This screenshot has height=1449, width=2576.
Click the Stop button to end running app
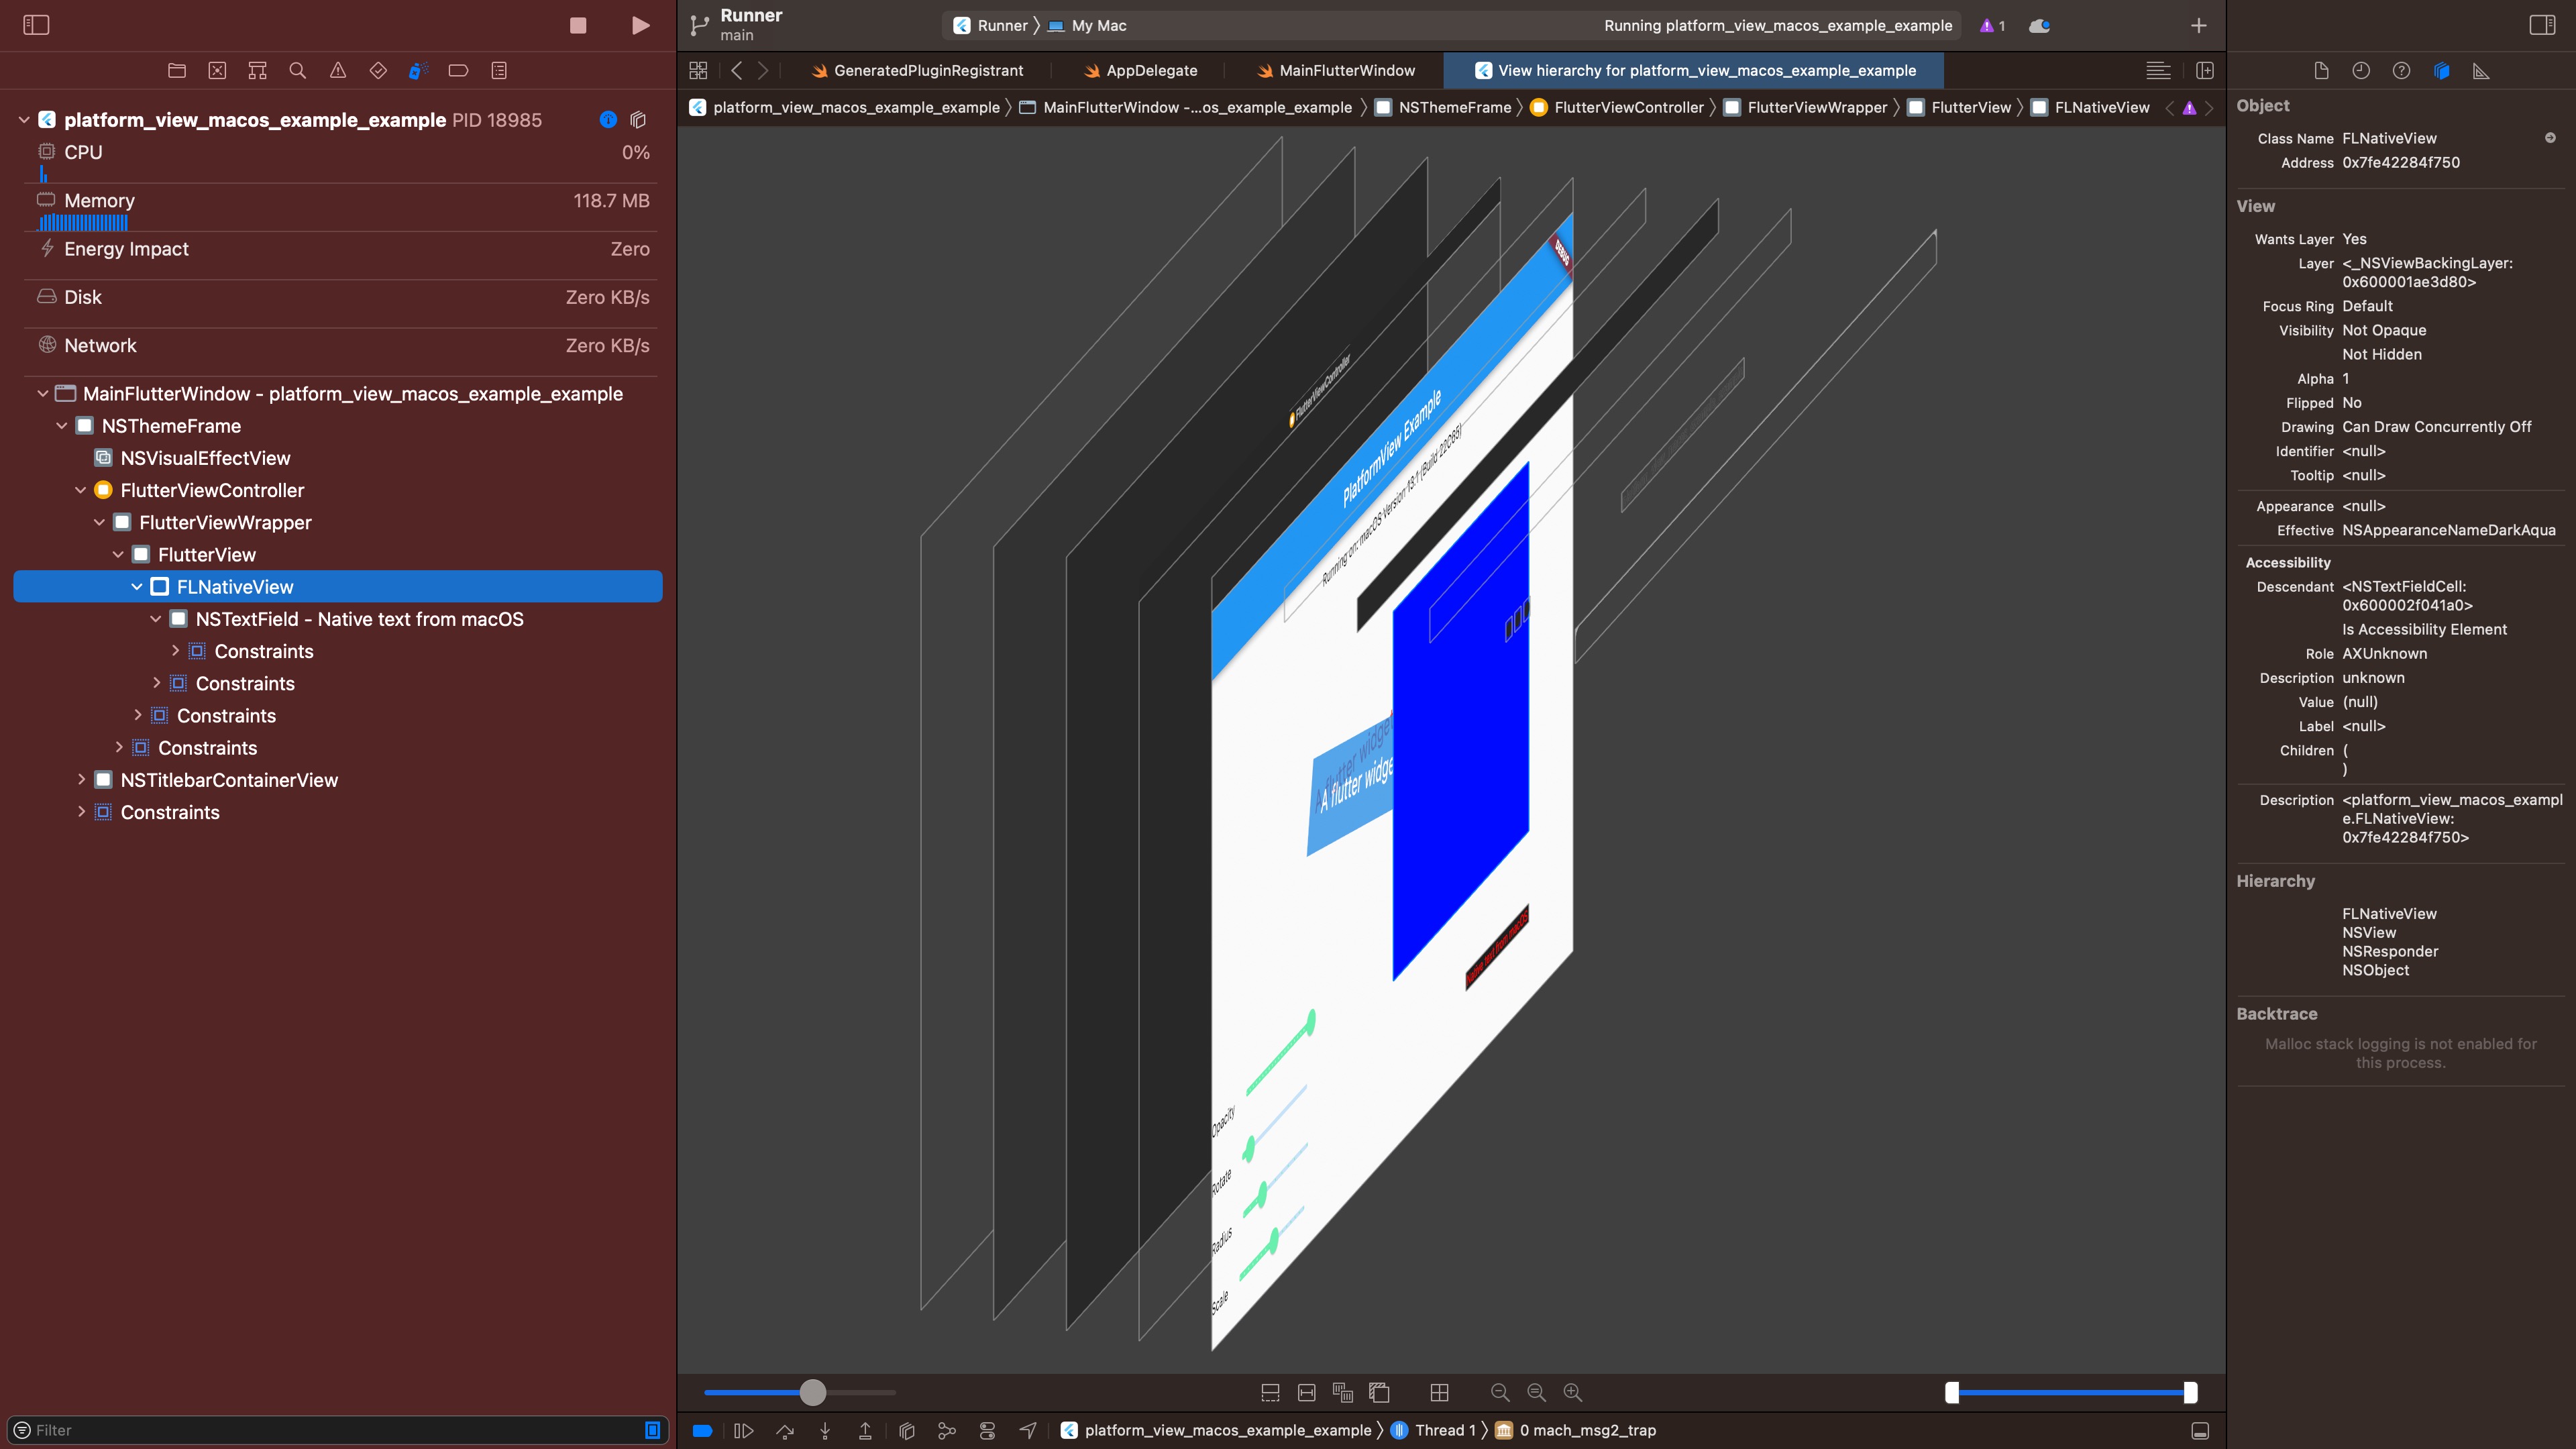coord(578,25)
